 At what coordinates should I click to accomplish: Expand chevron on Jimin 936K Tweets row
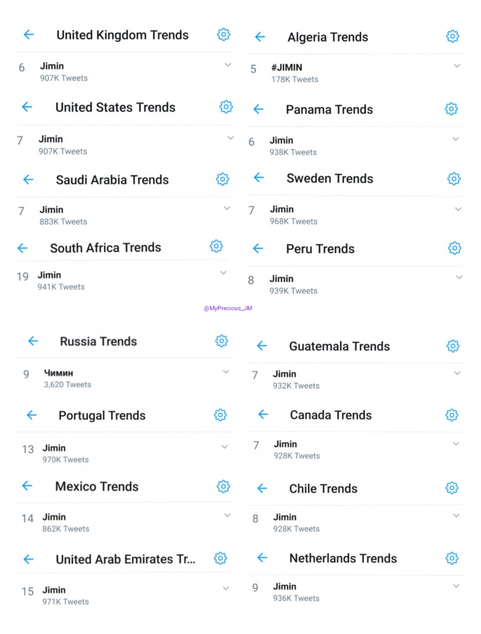pyautogui.click(x=456, y=586)
